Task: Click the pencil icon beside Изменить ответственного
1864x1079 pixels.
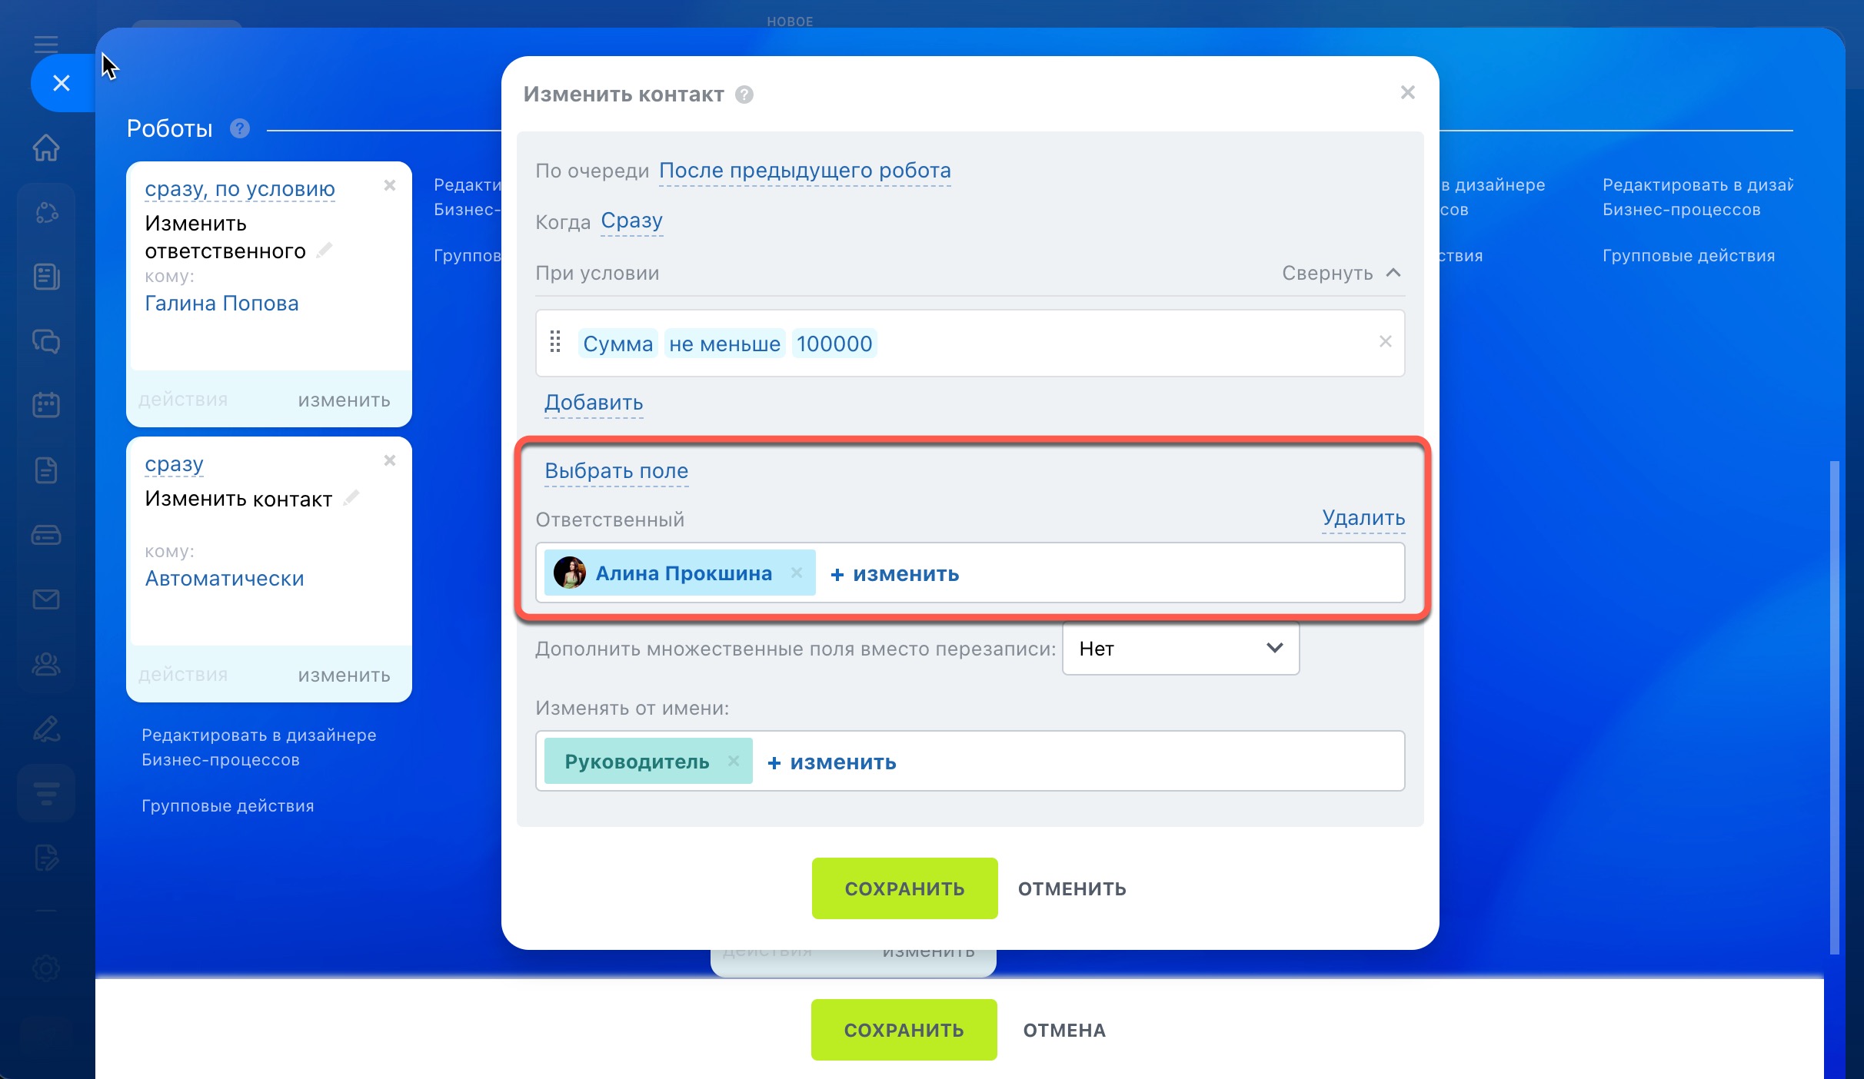Action: point(325,250)
